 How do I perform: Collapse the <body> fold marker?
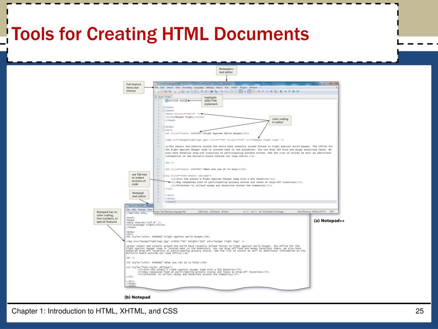coord(164,127)
